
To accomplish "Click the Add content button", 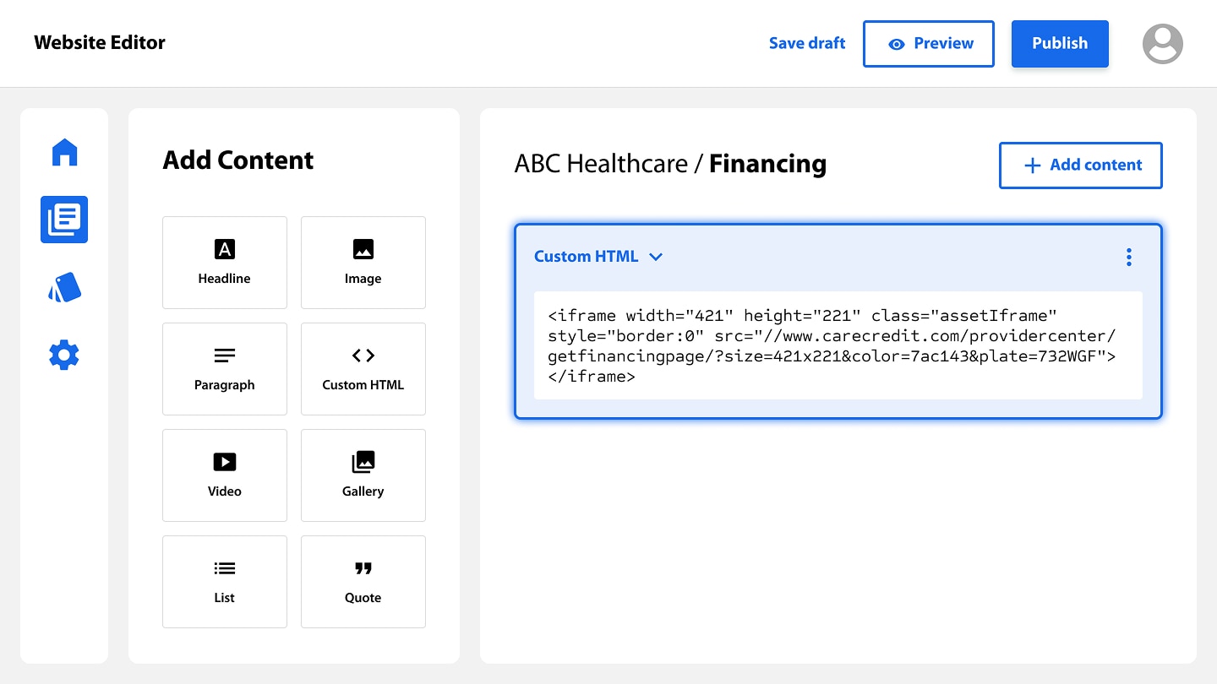I will (1080, 166).
